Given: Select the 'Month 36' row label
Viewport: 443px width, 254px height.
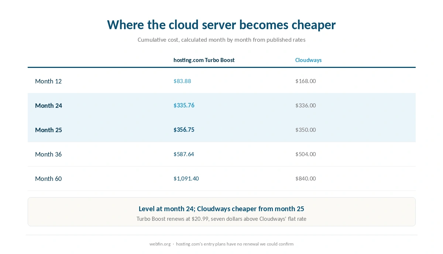Looking at the screenshot, I should point(48,154).
